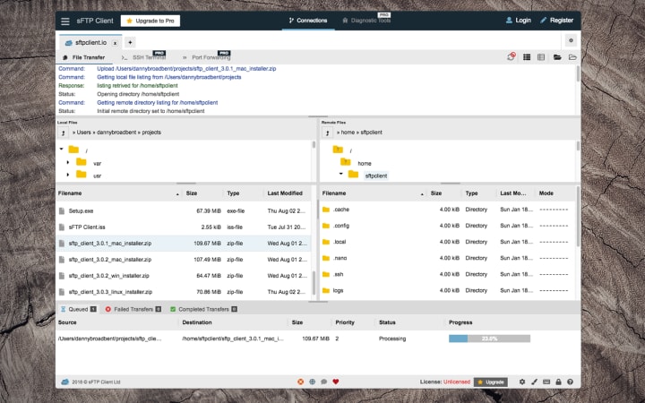Show the Completed Transfers tab
This screenshot has width=645, height=403.
[203, 309]
